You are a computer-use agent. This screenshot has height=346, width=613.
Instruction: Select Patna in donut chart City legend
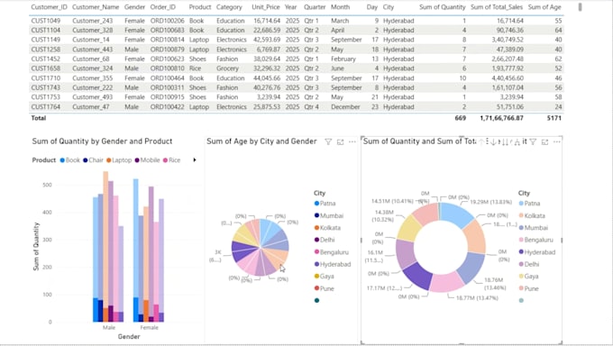[529, 204]
